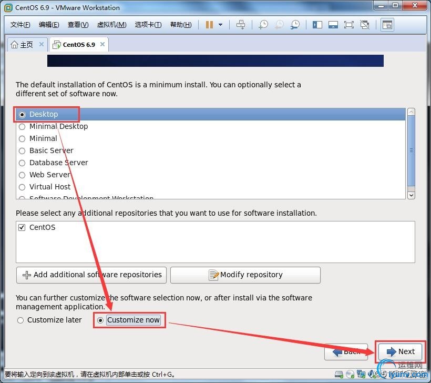Click Add additional software repositories button
The width and height of the screenshot is (431, 383).
(91, 275)
